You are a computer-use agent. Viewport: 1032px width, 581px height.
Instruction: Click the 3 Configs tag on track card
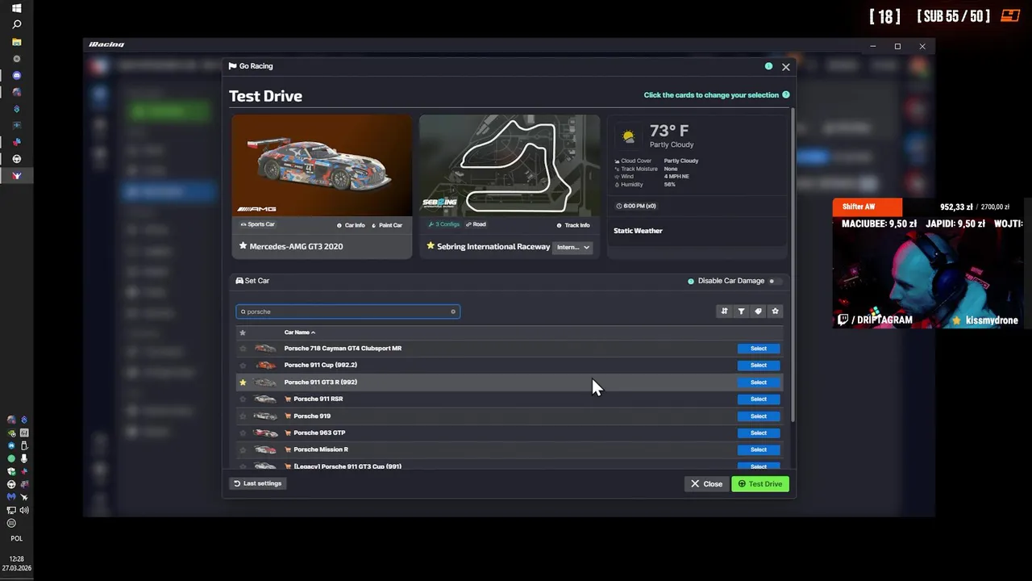(x=444, y=224)
